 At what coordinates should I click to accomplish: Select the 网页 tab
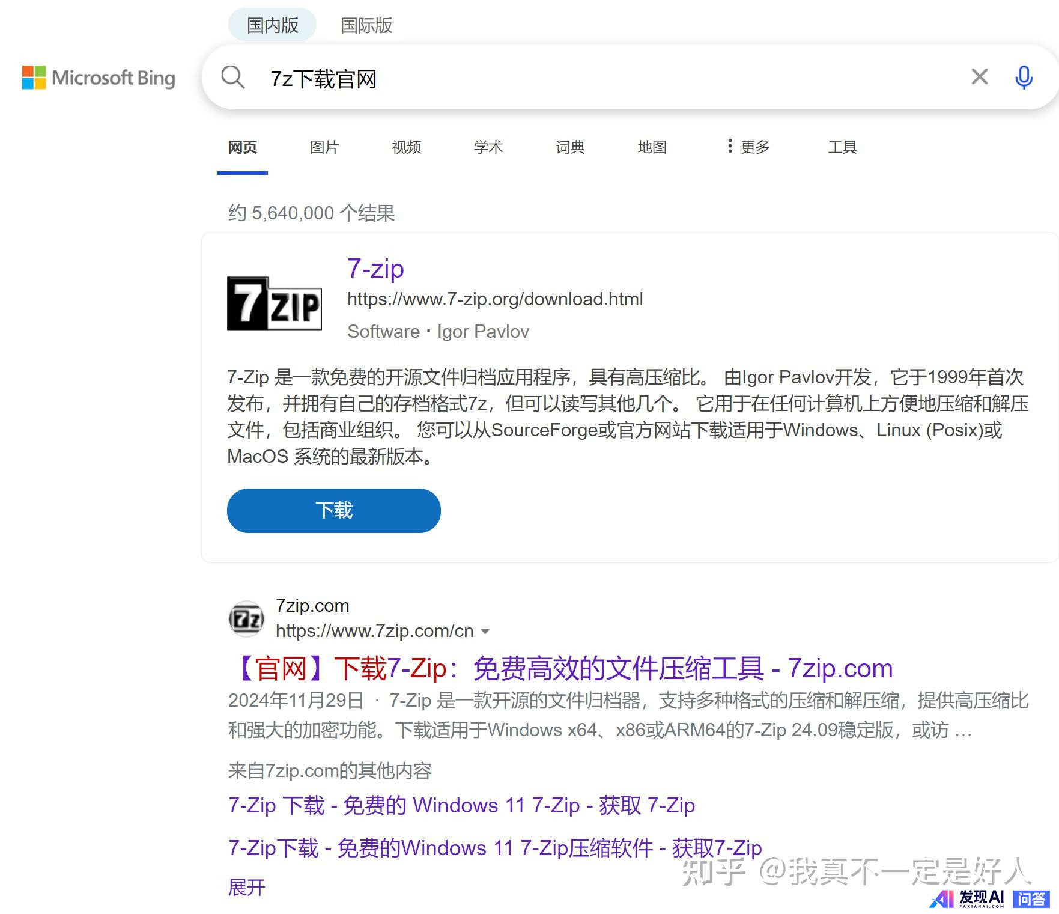tap(242, 147)
